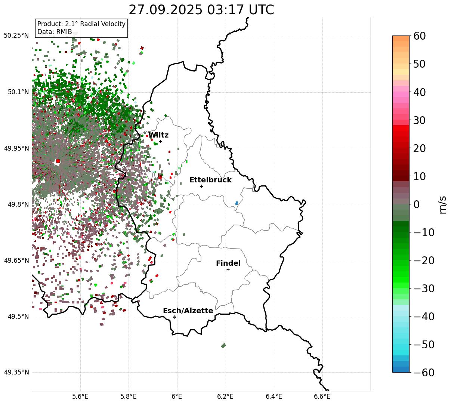Click the colorbar "m/s" unit label
This screenshot has width=451, height=404.
(x=443, y=204)
